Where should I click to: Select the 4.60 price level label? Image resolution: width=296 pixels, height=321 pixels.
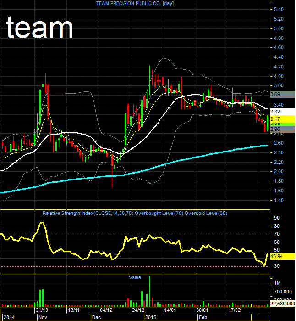point(279,47)
